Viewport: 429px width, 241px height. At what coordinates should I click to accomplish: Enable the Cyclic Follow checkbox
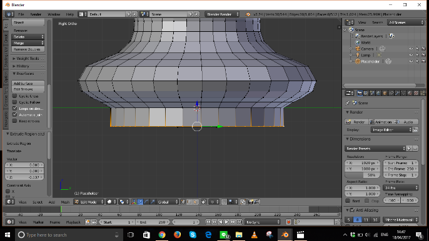pos(14,102)
